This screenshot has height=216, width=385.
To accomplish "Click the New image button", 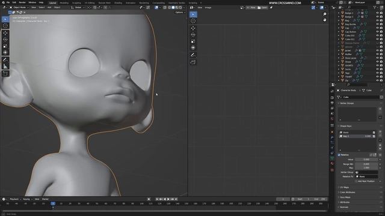I will click(x=251, y=8).
